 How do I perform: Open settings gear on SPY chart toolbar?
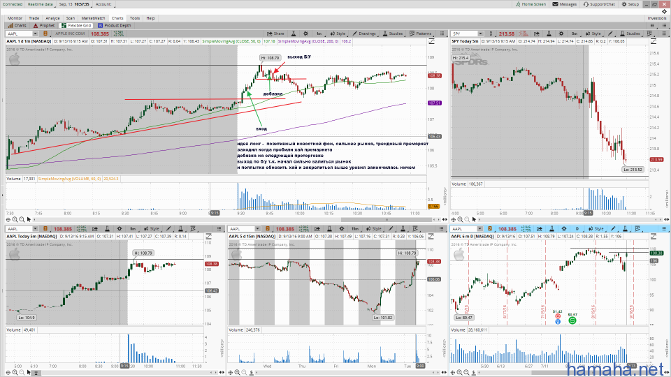pyautogui.click(x=561, y=34)
